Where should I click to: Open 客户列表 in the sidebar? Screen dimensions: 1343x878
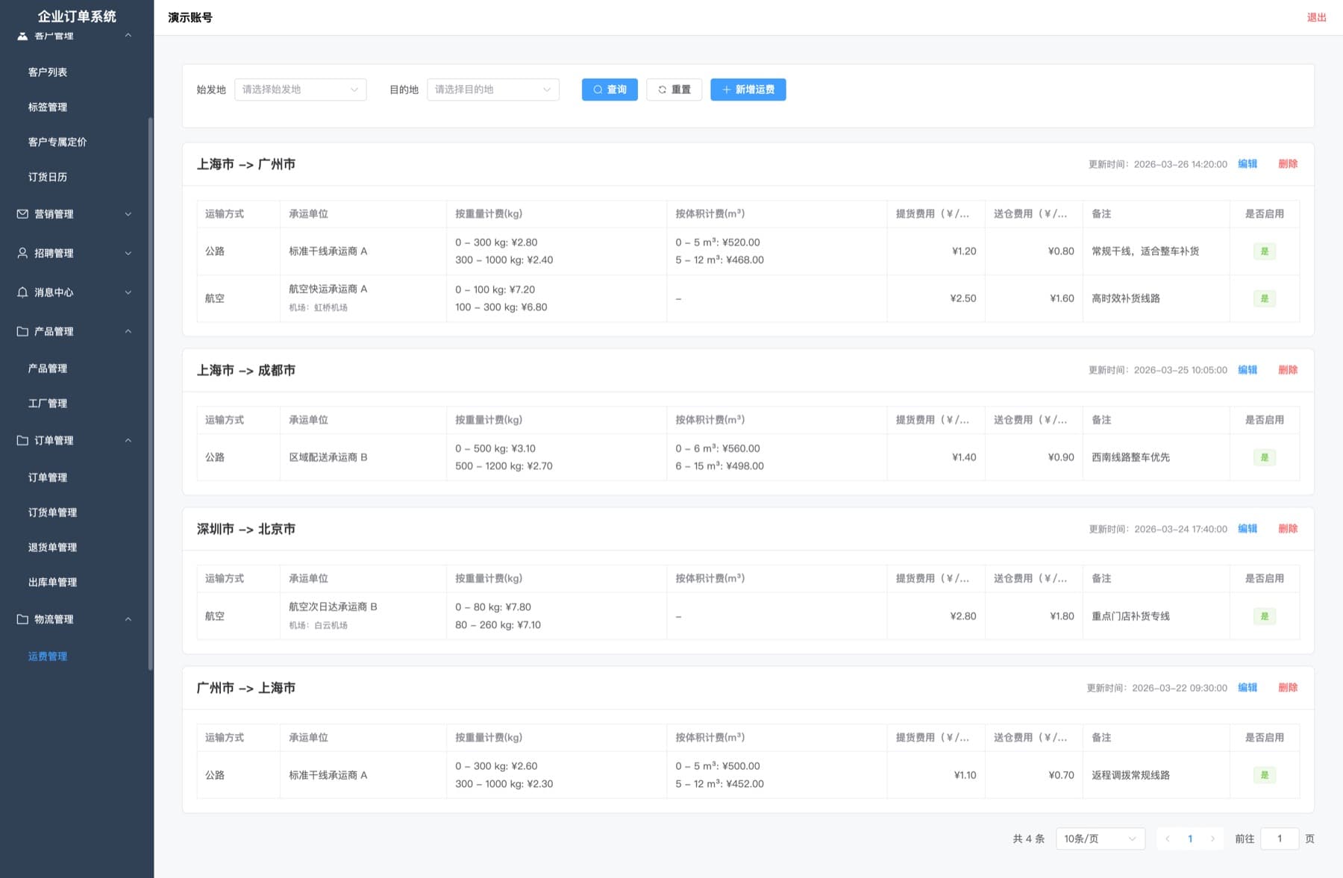click(48, 72)
